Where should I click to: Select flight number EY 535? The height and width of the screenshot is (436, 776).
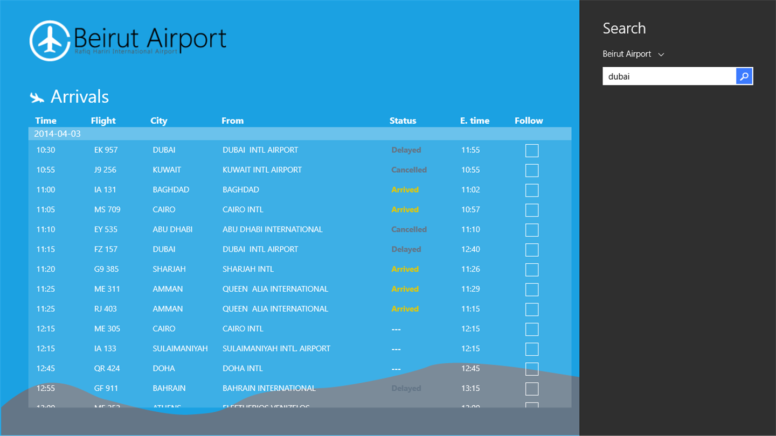[106, 229]
